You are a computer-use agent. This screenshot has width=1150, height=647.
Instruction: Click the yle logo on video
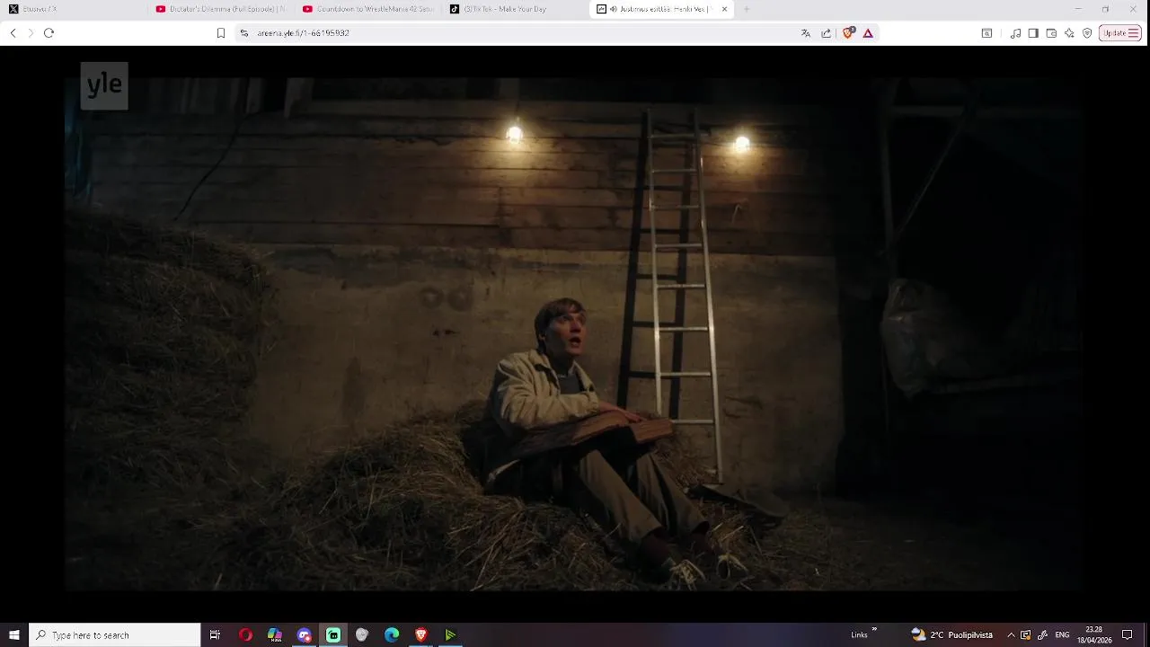[x=104, y=85]
